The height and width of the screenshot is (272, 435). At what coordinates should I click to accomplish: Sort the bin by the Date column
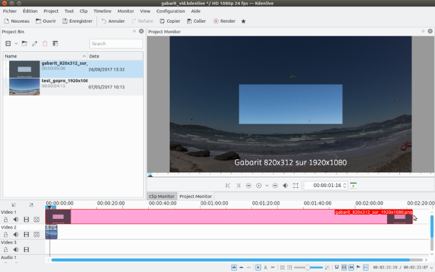115,56
